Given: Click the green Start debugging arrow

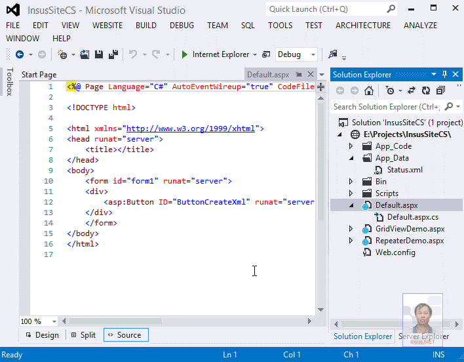Looking at the screenshot, I should pyautogui.click(x=185, y=54).
